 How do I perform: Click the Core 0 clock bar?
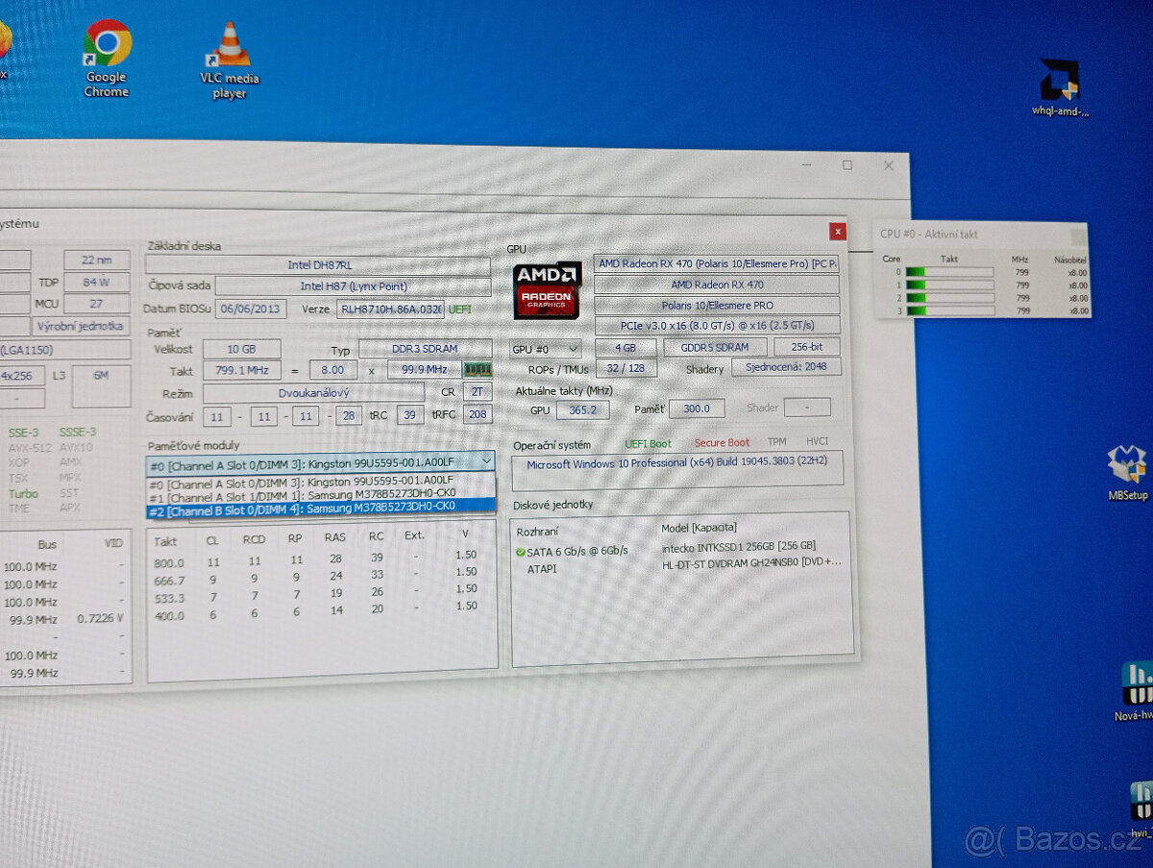tap(948, 272)
